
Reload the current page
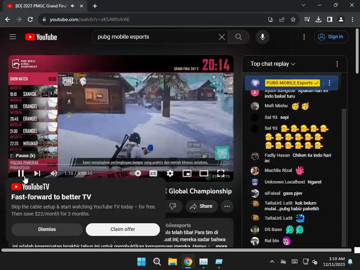30,20
